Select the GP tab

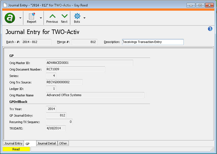[30, 144]
